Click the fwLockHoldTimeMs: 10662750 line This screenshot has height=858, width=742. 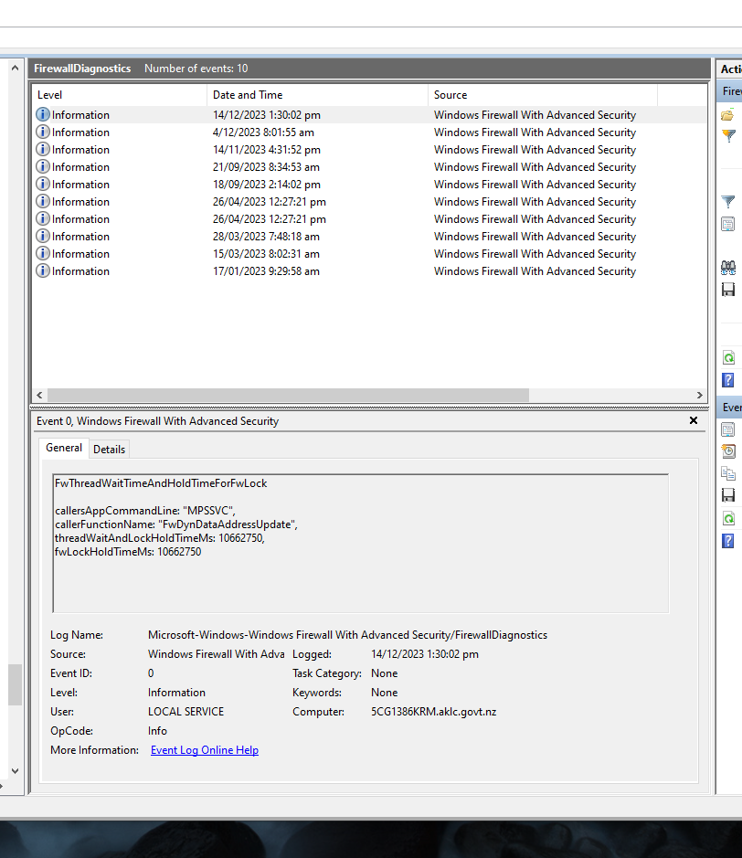click(128, 552)
